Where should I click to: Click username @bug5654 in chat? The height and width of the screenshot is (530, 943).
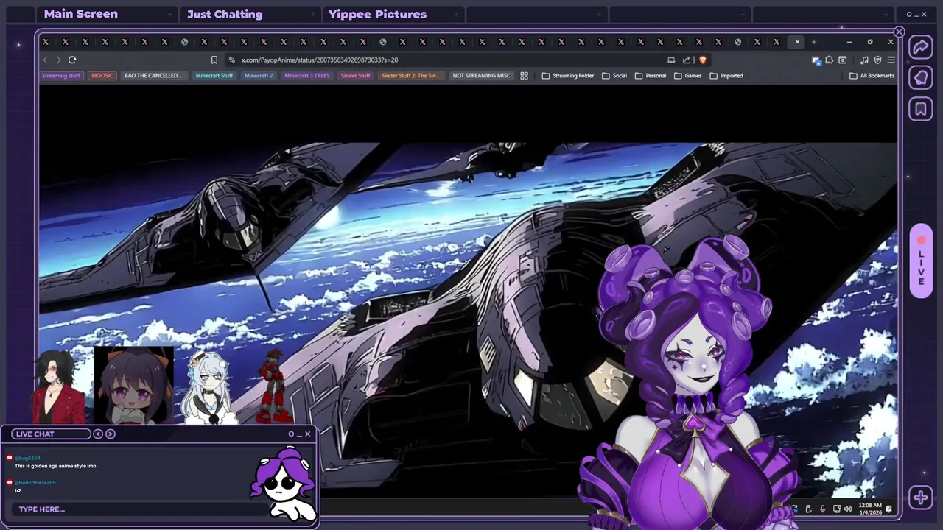click(x=27, y=458)
